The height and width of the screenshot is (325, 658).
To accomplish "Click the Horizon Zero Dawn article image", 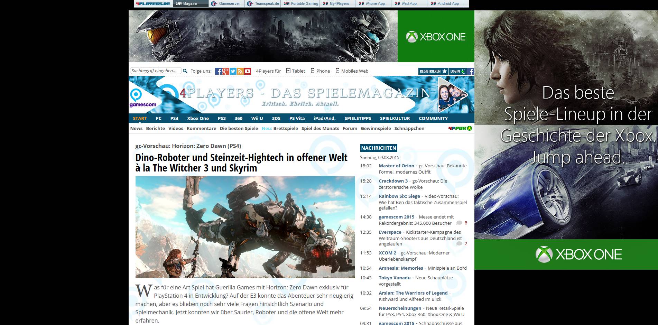I will [x=245, y=227].
